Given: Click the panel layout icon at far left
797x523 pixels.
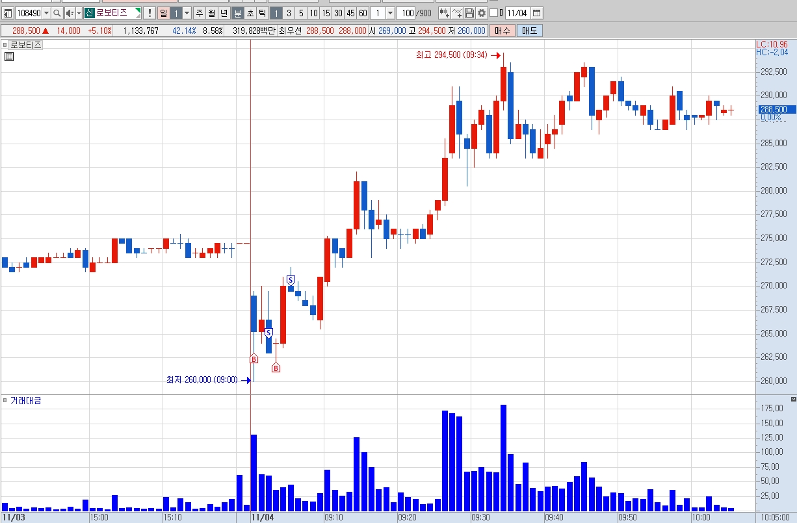Looking at the screenshot, I should (8, 13).
